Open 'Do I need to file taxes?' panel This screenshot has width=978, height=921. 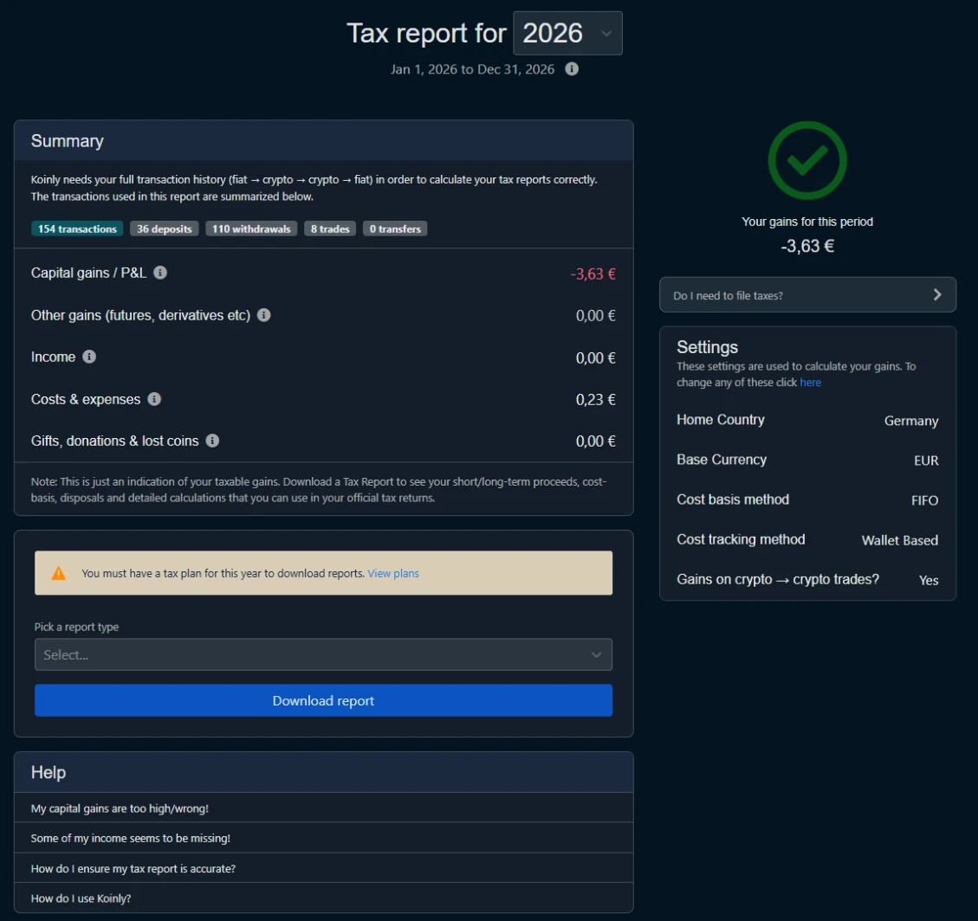807,295
